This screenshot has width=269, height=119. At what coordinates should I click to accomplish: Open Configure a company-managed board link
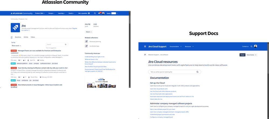pyautogui.click(x=161, y=117)
